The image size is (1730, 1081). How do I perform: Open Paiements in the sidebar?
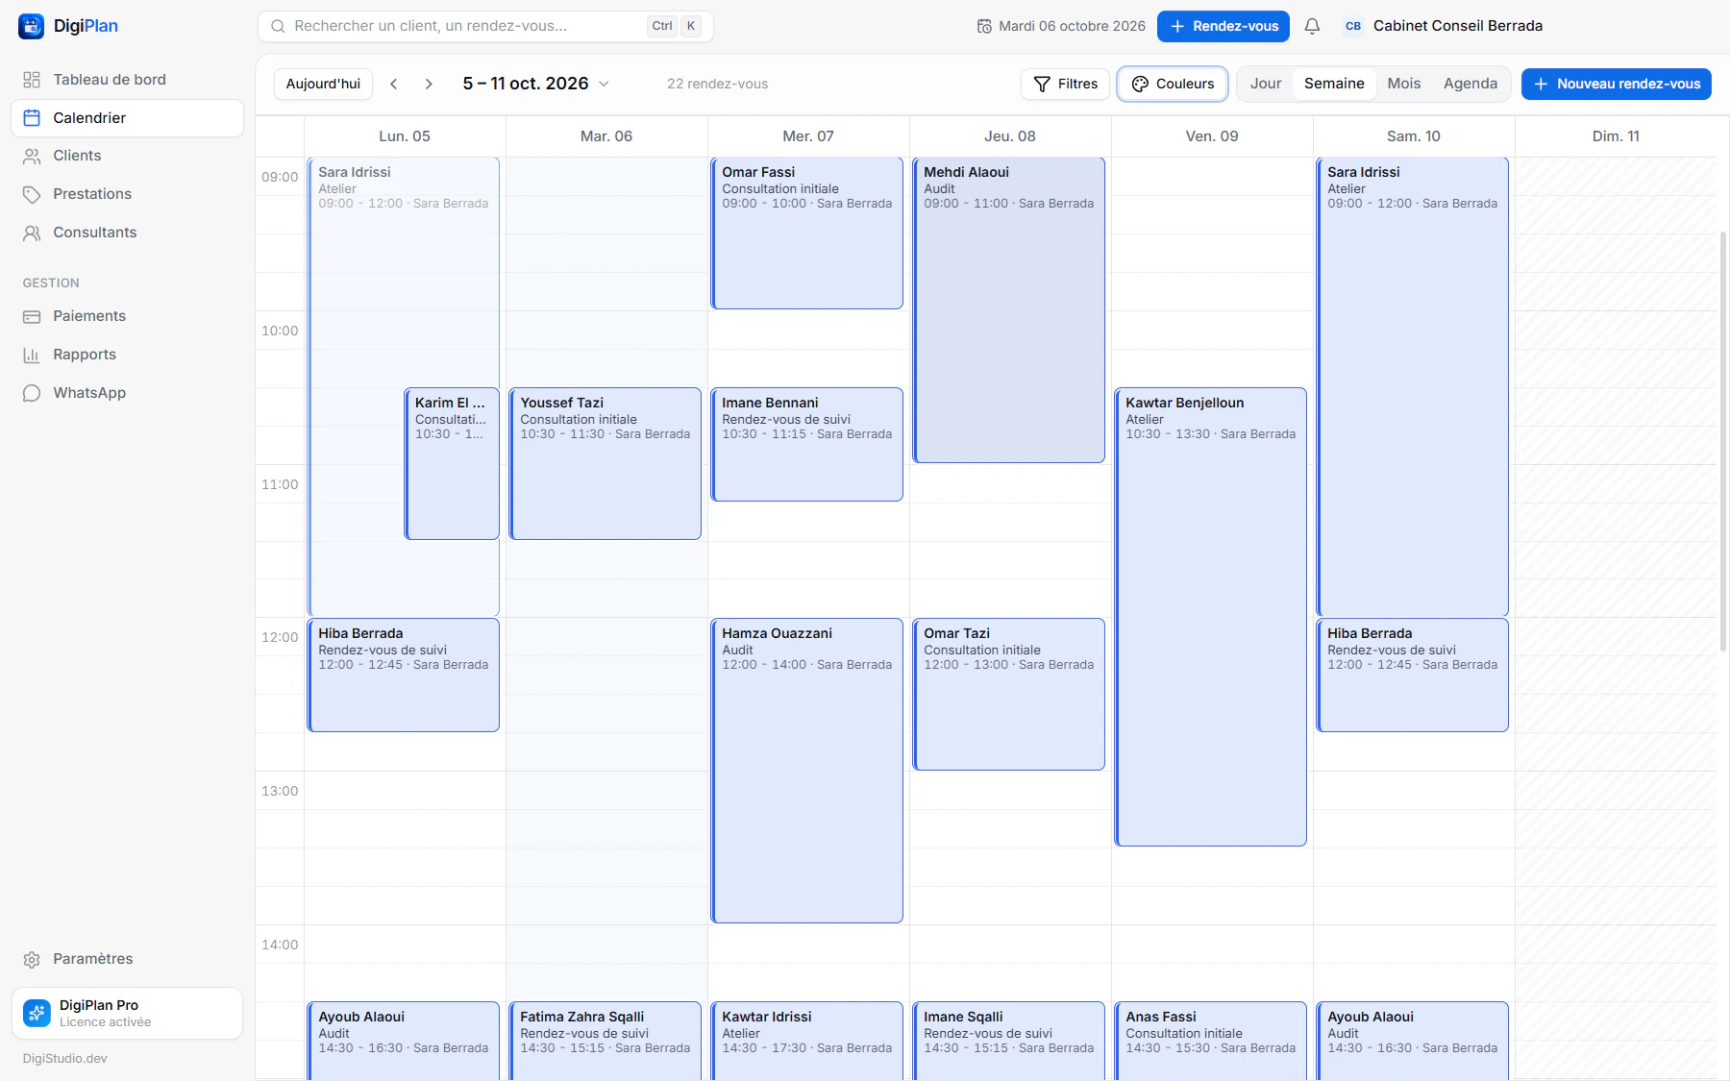coord(127,316)
